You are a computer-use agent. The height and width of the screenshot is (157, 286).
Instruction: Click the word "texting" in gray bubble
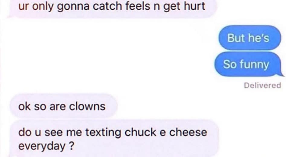(x=103, y=132)
